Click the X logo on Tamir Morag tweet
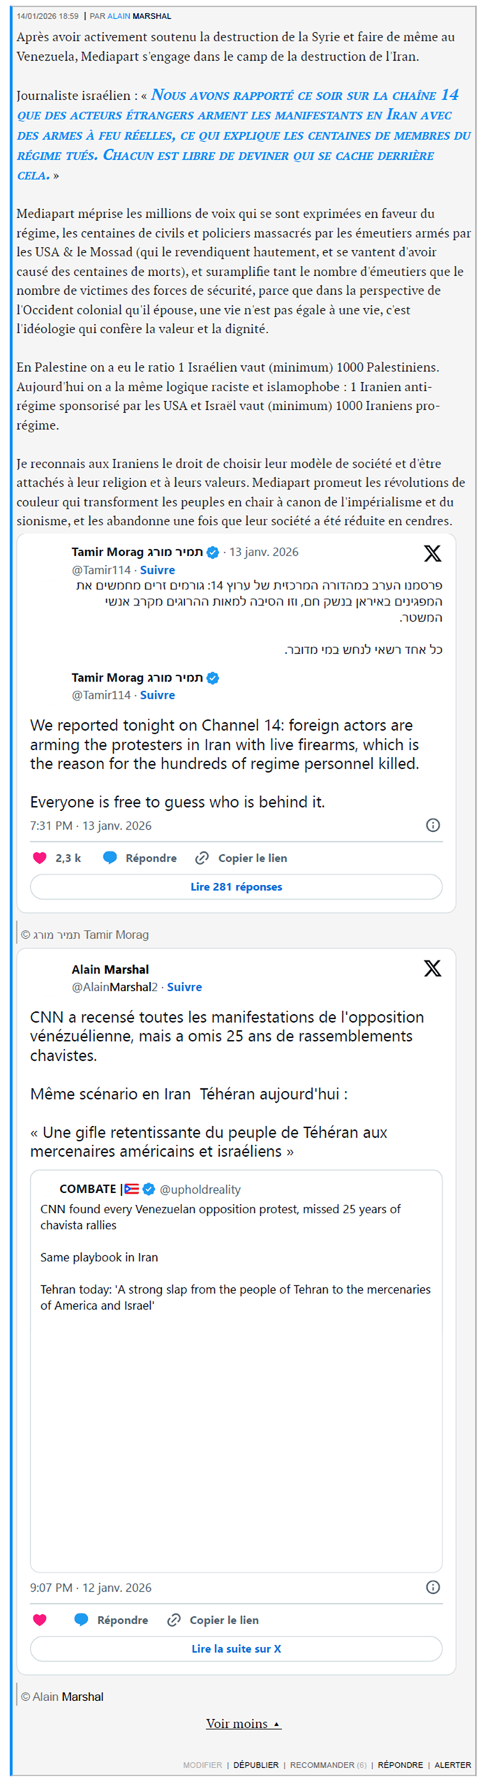This screenshot has width=485, height=1786. coord(432,553)
